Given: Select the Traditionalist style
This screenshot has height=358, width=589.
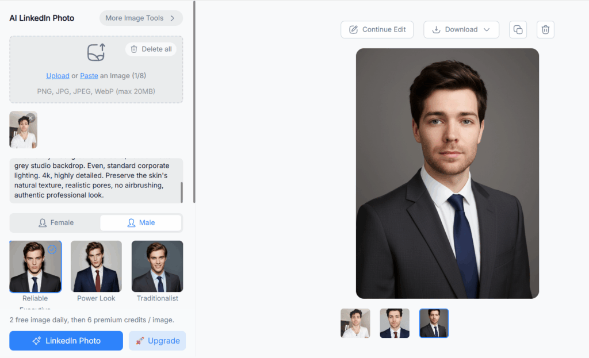Looking at the screenshot, I should (x=157, y=266).
